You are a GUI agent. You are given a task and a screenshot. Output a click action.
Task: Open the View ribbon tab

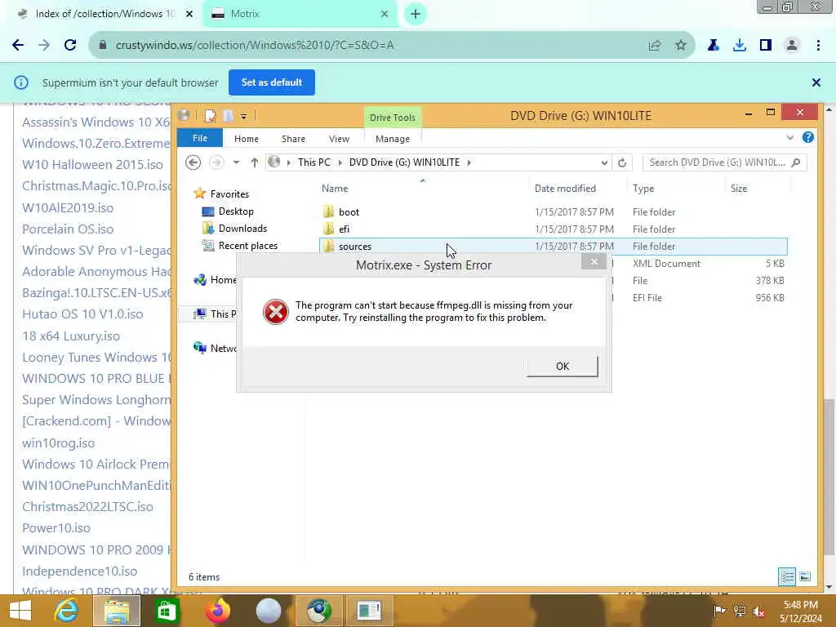(x=339, y=139)
